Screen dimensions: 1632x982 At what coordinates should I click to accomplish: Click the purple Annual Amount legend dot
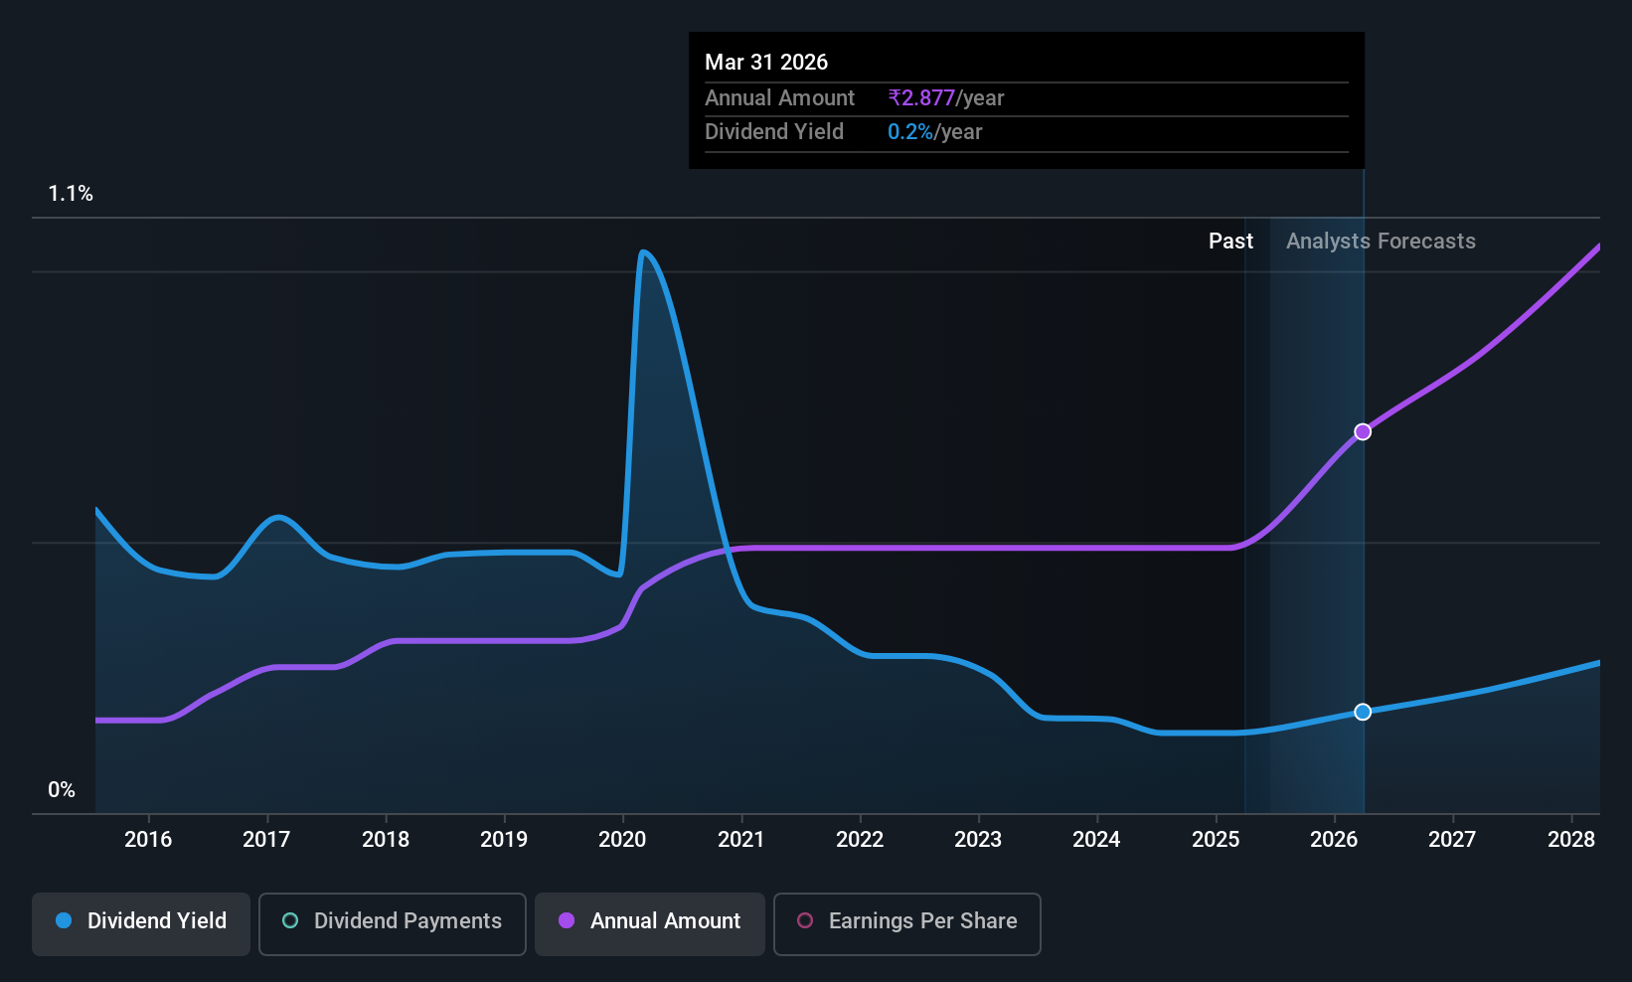pyautogui.click(x=567, y=920)
